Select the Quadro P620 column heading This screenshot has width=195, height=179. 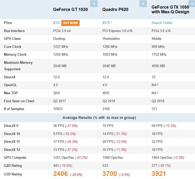(115, 10)
